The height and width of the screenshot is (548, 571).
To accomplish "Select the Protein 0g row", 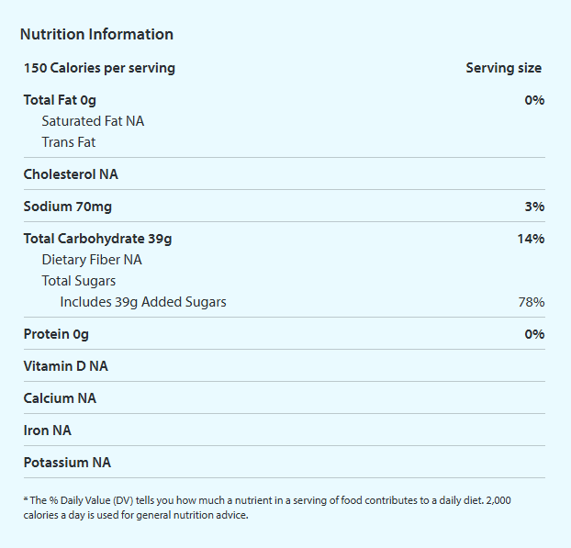I will (56, 334).
